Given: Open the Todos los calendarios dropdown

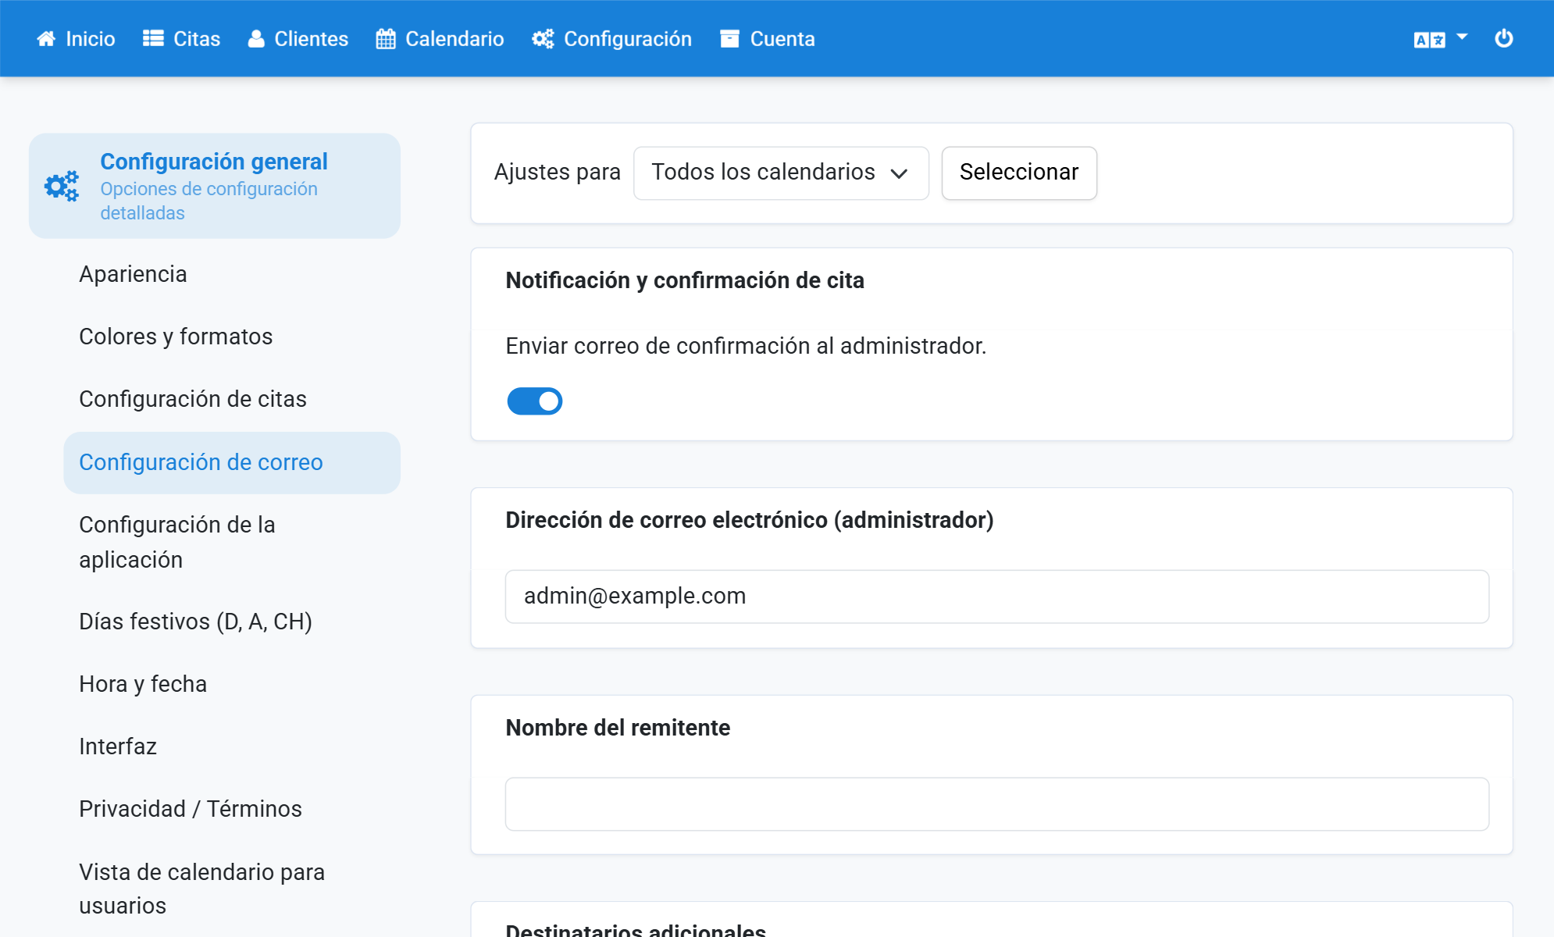Looking at the screenshot, I should click(x=781, y=173).
